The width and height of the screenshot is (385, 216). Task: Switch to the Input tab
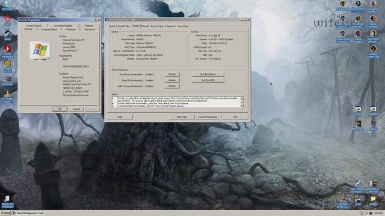(x=161, y=26)
